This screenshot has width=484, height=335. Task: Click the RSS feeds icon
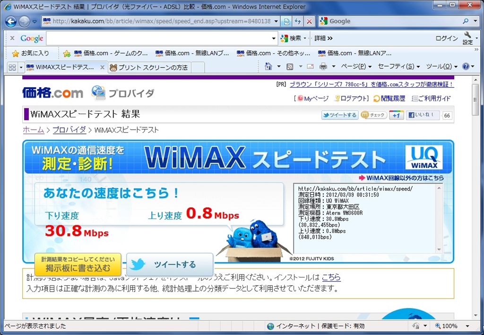[290, 67]
